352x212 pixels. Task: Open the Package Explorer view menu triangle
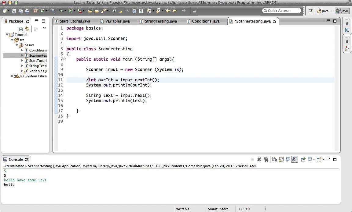(x=44, y=28)
